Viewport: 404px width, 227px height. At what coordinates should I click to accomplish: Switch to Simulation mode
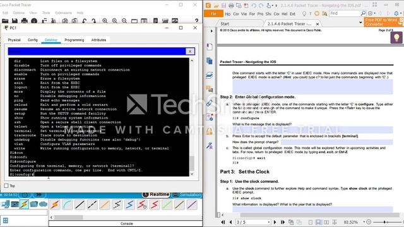pos(187,195)
